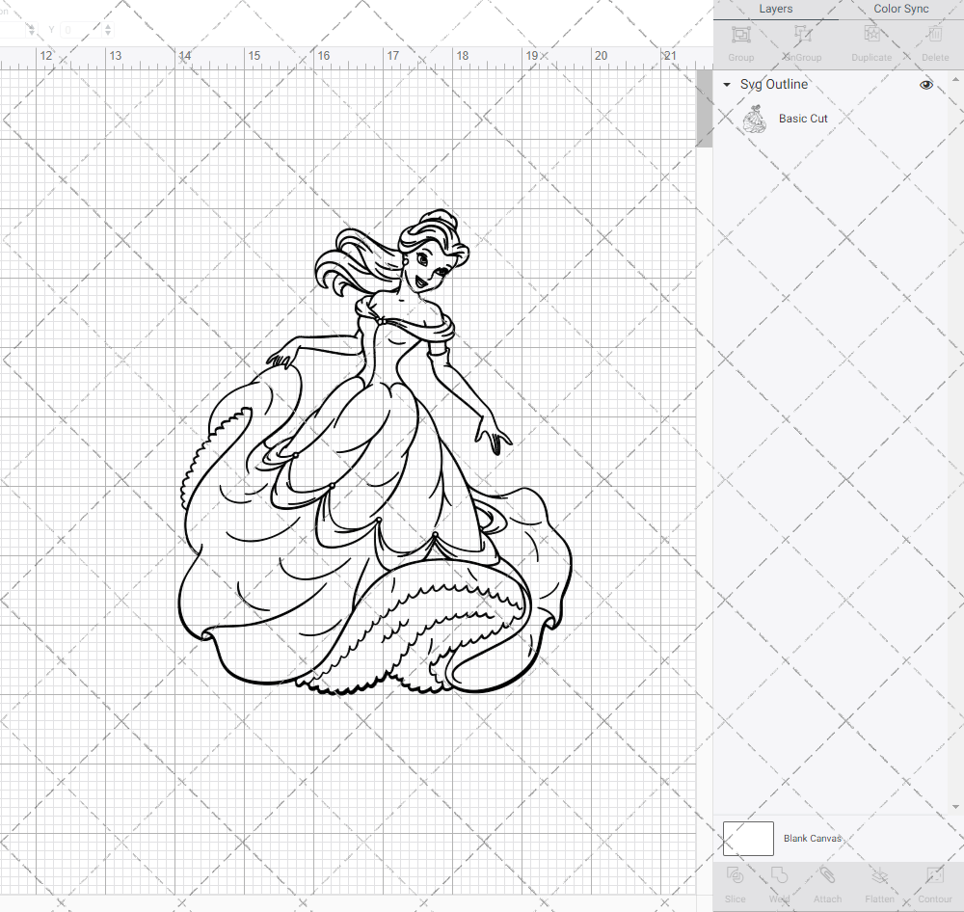Click the Flatten icon
The image size is (964, 912).
click(880, 875)
